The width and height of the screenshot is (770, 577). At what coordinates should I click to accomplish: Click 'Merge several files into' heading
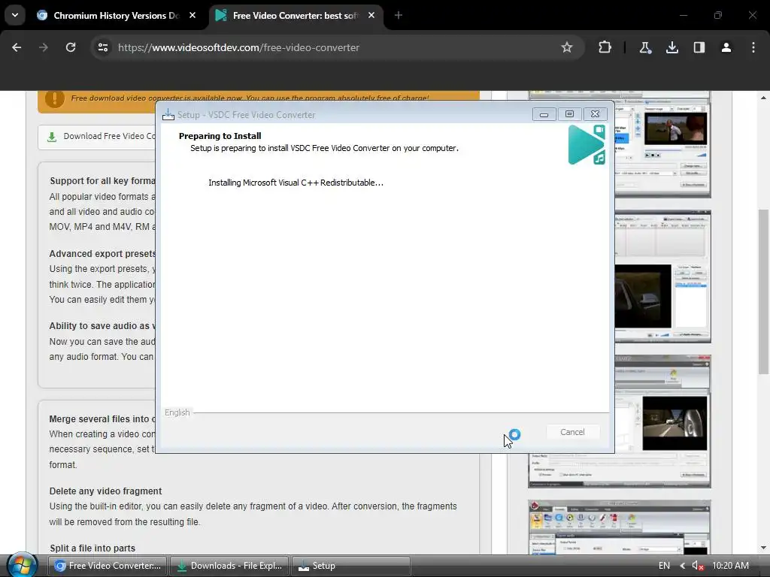[102, 419]
